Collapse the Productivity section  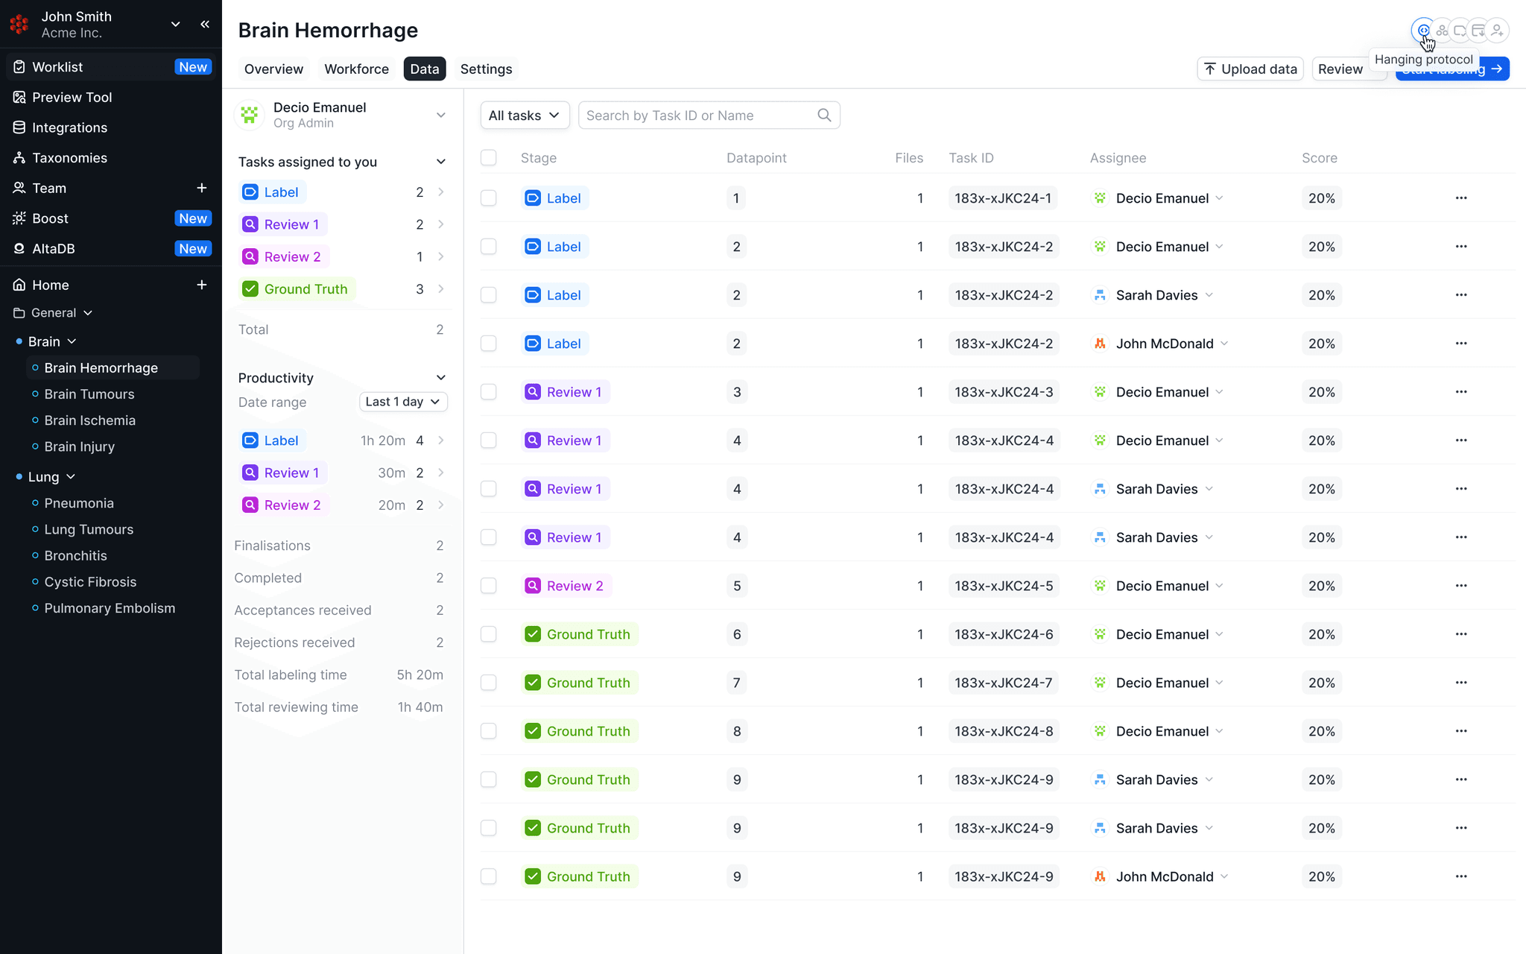(441, 378)
